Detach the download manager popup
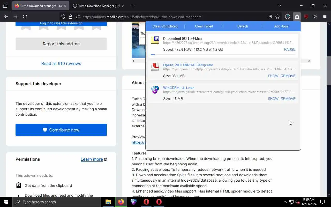This screenshot has width=331, height=207. tap(243, 26)
